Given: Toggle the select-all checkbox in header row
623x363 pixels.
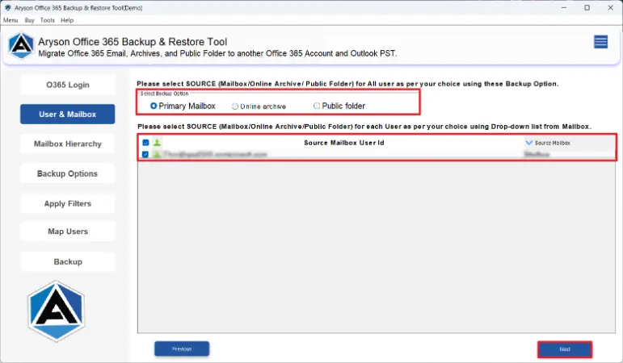Looking at the screenshot, I should point(145,143).
